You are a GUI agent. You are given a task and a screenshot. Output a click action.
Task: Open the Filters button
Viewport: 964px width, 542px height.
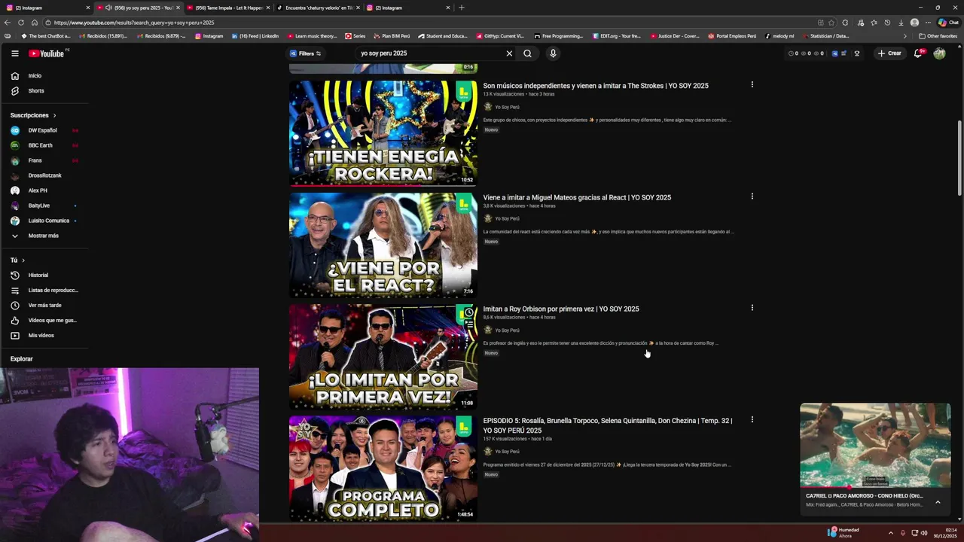(306, 53)
